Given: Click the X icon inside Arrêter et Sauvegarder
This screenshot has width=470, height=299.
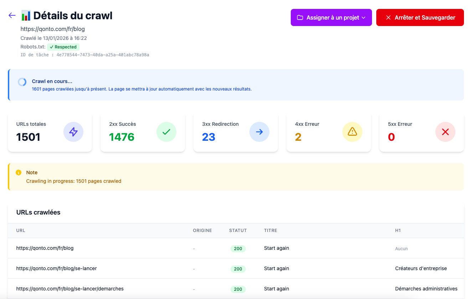Looking at the screenshot, I should (388, 17).
